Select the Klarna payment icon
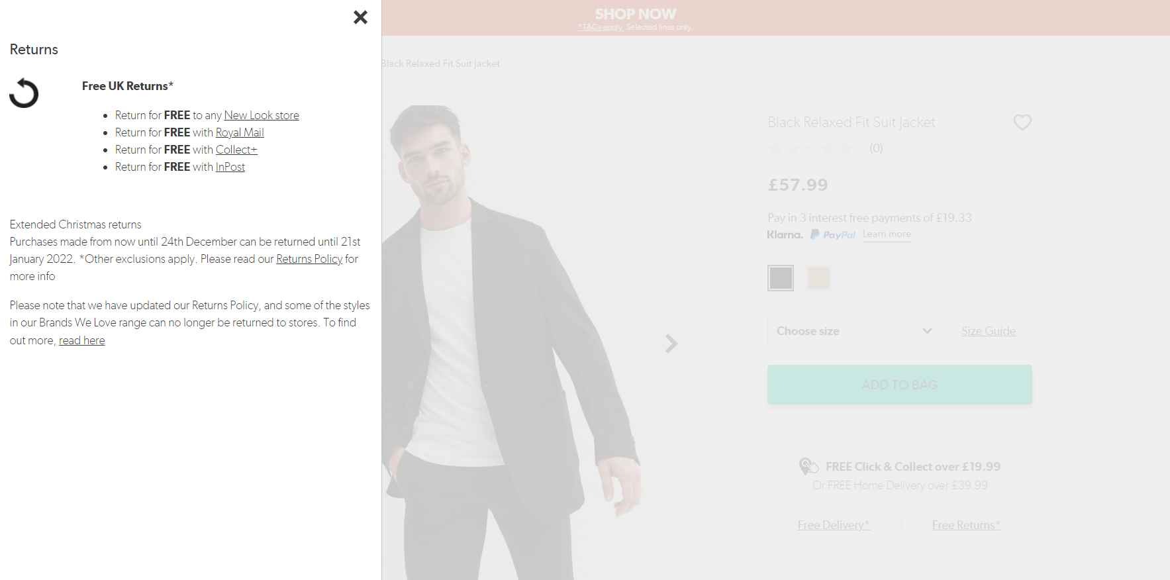This screenshot has width=1170, height=580. coord(784,234)
